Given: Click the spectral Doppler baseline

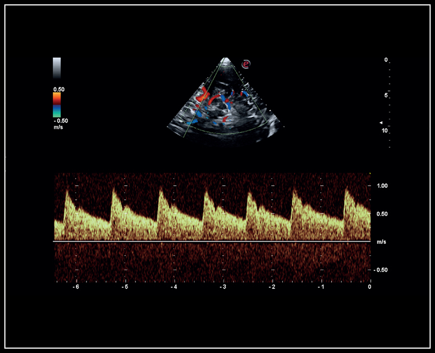Looking at the screenshot, I should [212, 241].
